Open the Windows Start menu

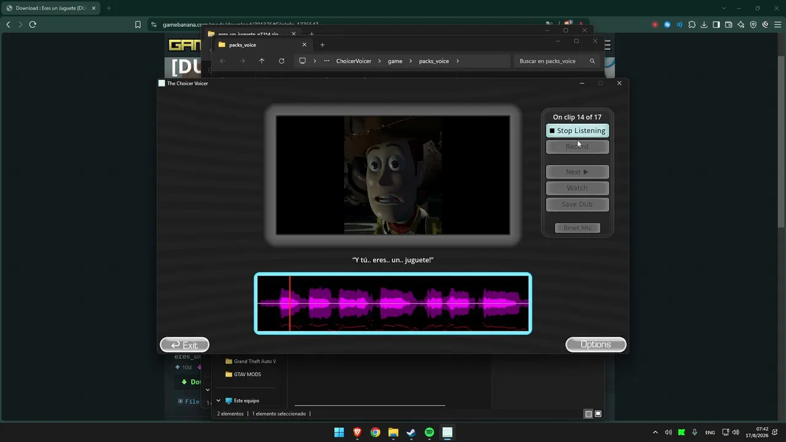click(x=339, y=432)
